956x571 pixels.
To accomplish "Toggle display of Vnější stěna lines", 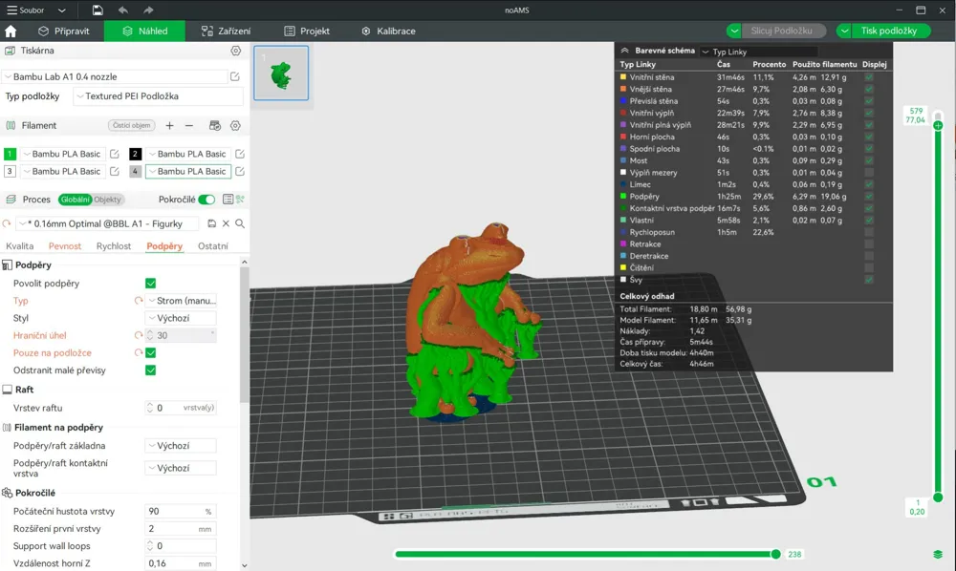I will 869,89.
